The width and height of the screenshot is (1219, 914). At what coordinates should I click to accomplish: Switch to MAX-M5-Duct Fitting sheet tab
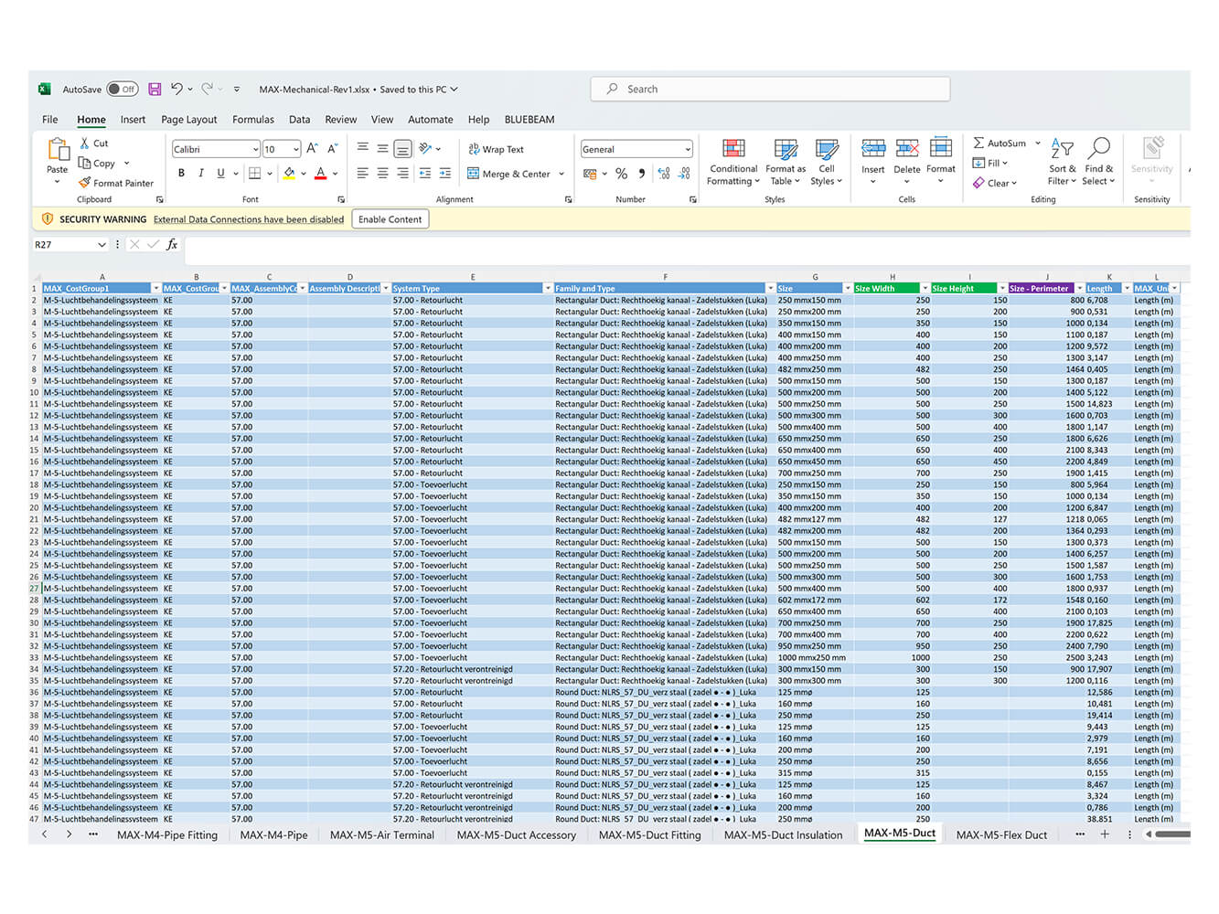click(649, 834)
